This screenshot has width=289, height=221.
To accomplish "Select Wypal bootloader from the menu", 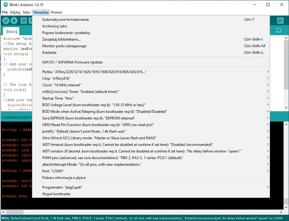I will pyautogui.click(x=57, y=194).
